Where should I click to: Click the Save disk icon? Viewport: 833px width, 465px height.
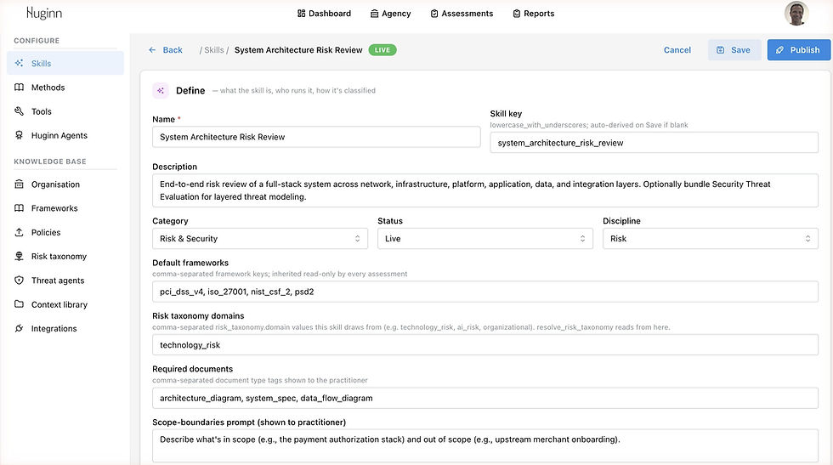pyautogui.click(x=721, y=50)
